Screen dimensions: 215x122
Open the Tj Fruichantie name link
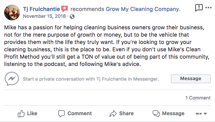tap(41, 9)
